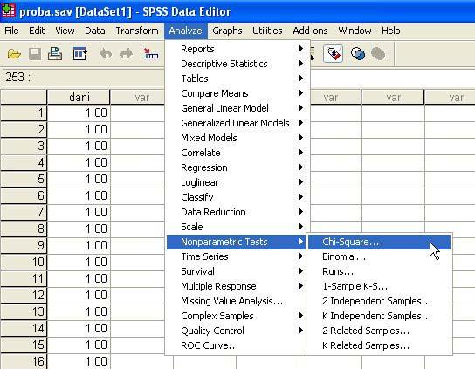Open the Dialog Recall toolbar icon
The height and width of the screenshot is (369, 475).
[x=79, y=54]
